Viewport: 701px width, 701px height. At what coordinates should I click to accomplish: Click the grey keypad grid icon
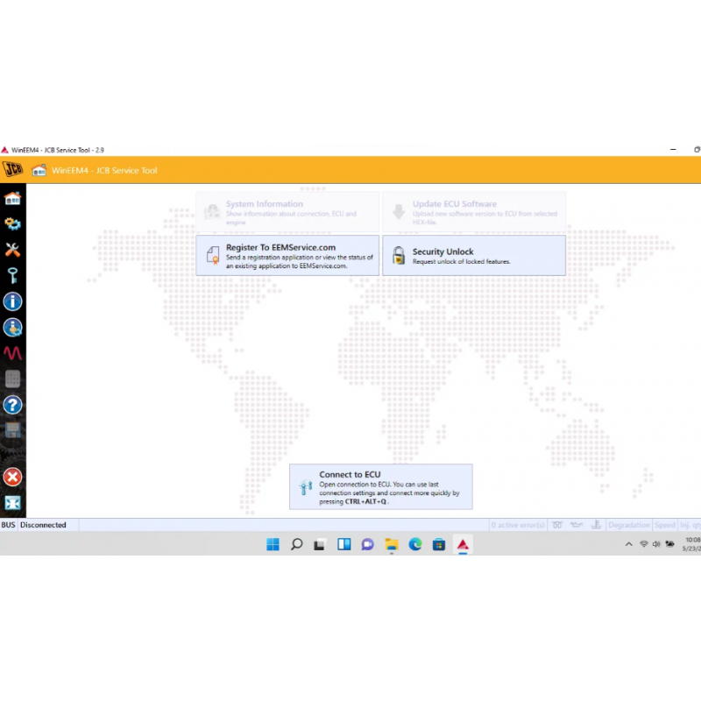pyautogui.click(x=12, y=379)
